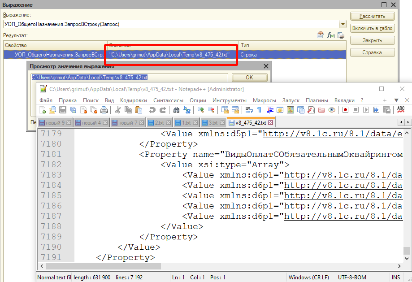Screen dimensions: 412x282
Task: Click Включить в табло button
Action: click(372, 28)
